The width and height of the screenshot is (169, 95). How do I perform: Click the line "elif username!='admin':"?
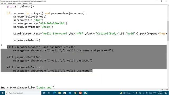[x=25, y=67]
